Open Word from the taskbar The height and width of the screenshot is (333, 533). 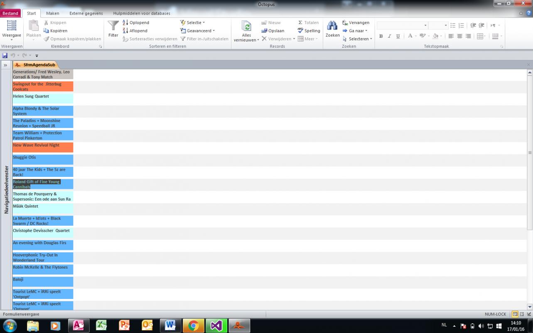170,326
